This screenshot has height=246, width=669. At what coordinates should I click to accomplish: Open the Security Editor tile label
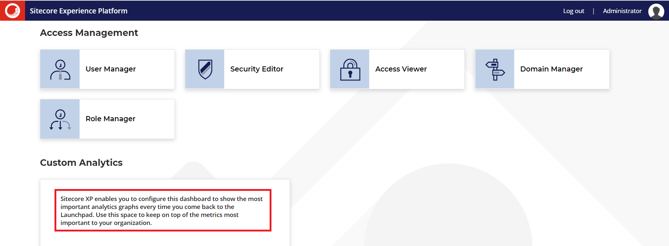pyautogui.click(x=257, y=69)
